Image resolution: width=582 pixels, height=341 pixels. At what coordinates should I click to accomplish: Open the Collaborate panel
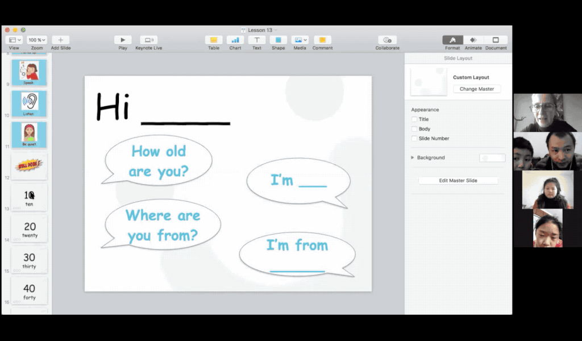(387, 40)
